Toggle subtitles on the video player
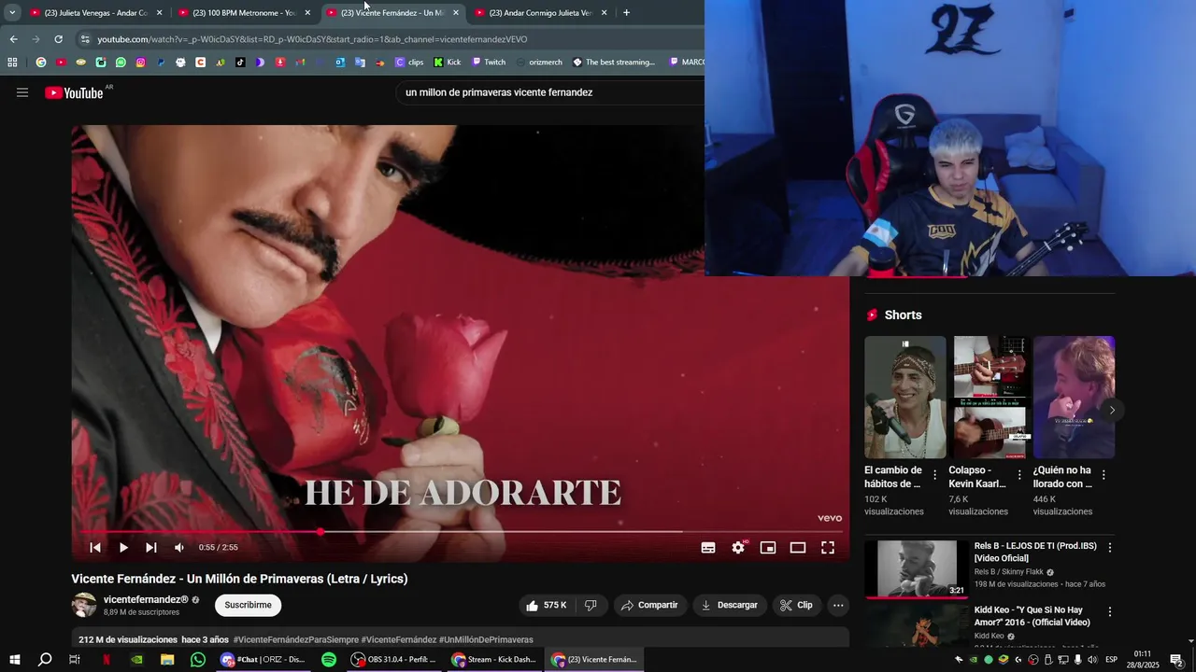This screenshot has height=672, width=1196. point(708,548)
